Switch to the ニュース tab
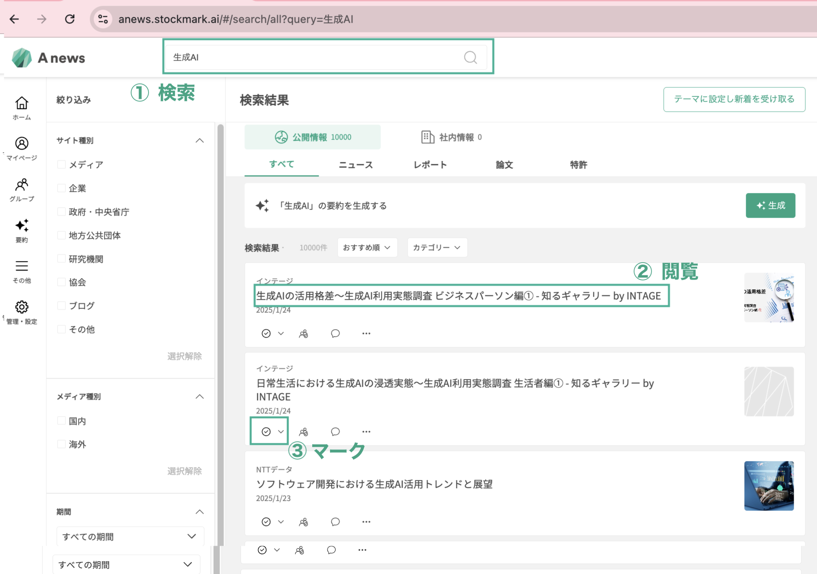The height and width of the screenshot is (574, 817). [x=356, y=165]
